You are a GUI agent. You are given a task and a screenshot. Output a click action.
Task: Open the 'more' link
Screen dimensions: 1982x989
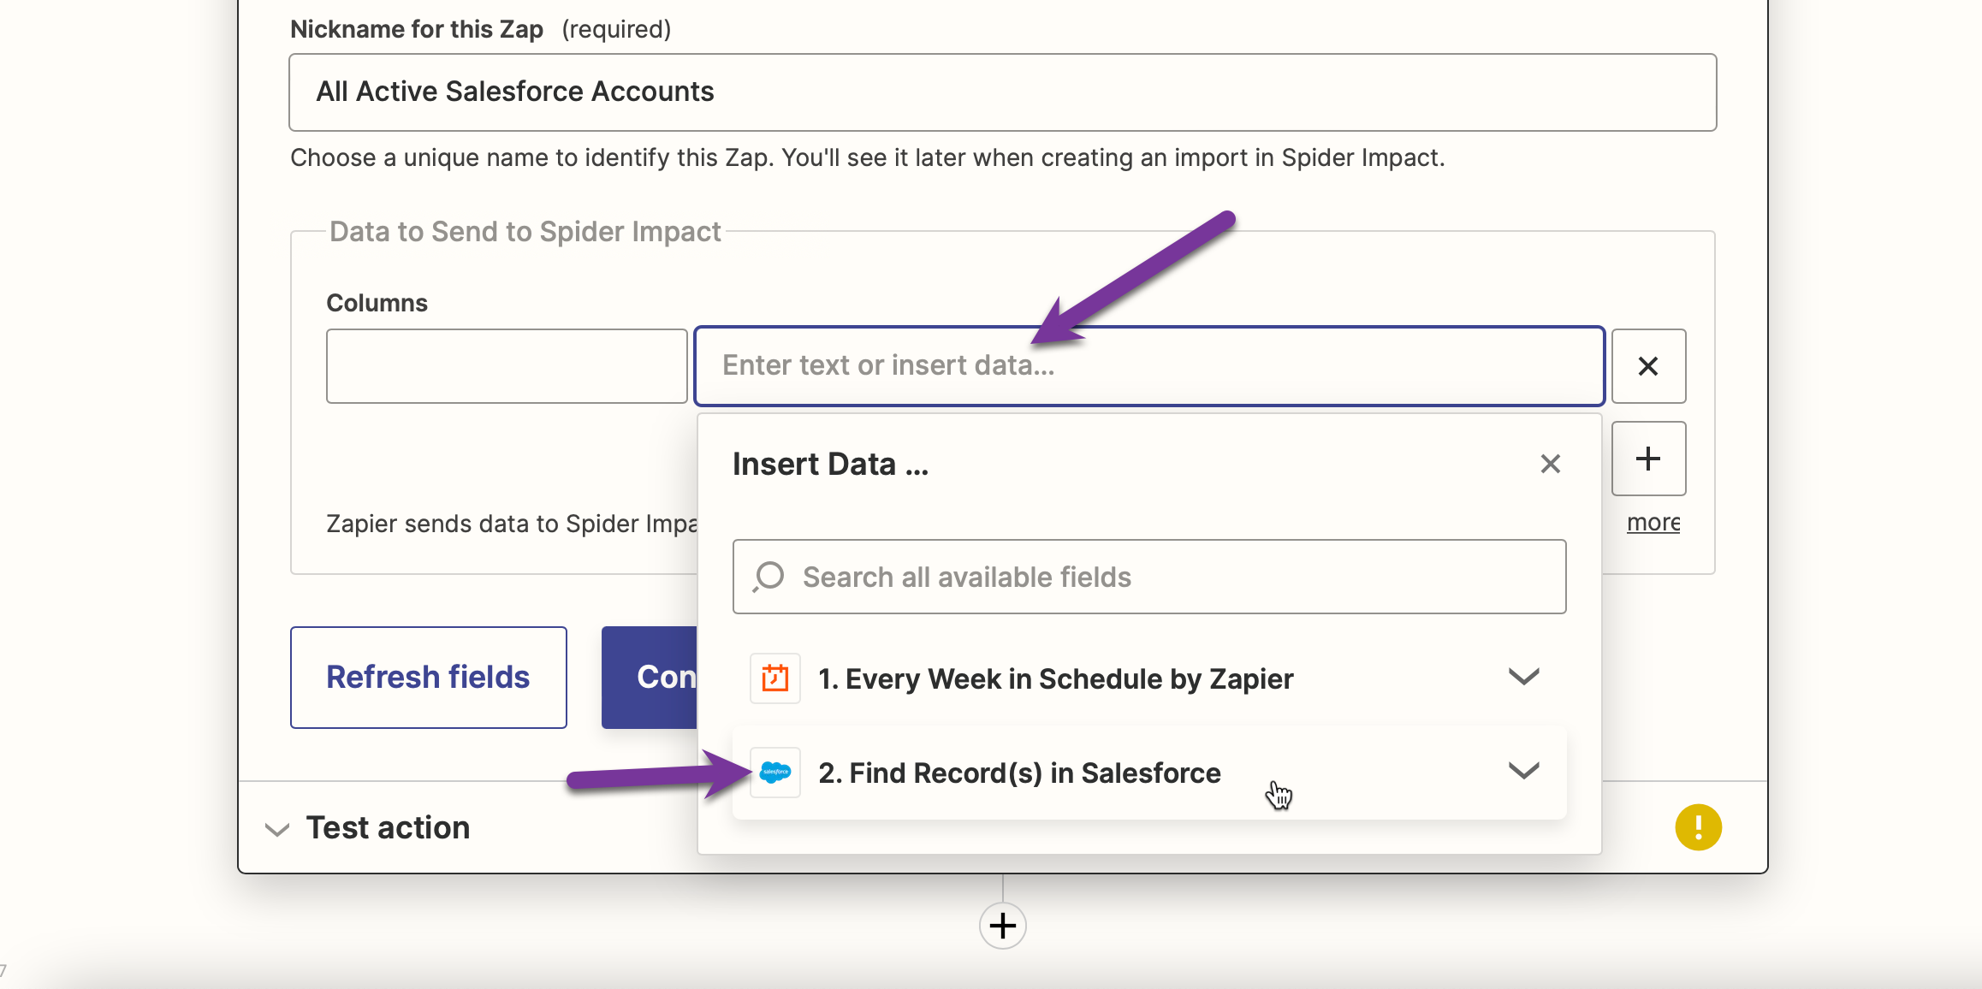coord(1653,522)
